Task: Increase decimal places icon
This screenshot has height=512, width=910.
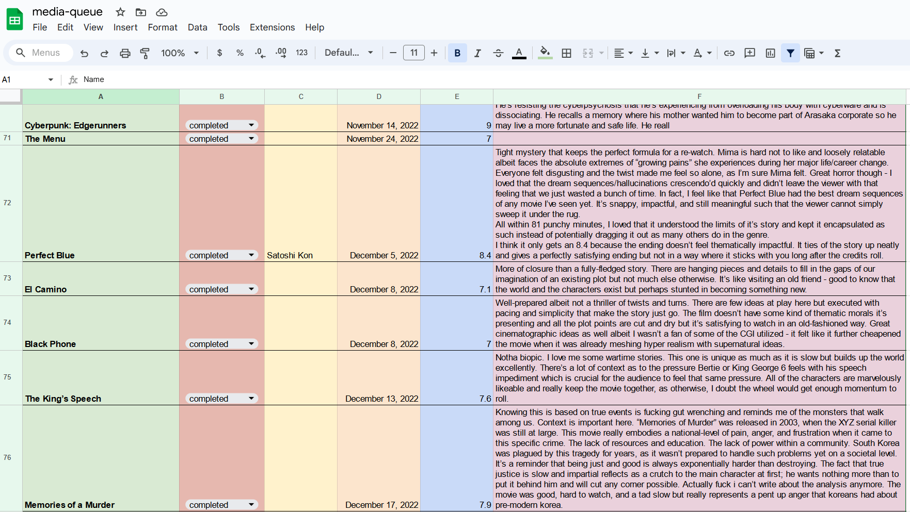Action: coord(281,53)
